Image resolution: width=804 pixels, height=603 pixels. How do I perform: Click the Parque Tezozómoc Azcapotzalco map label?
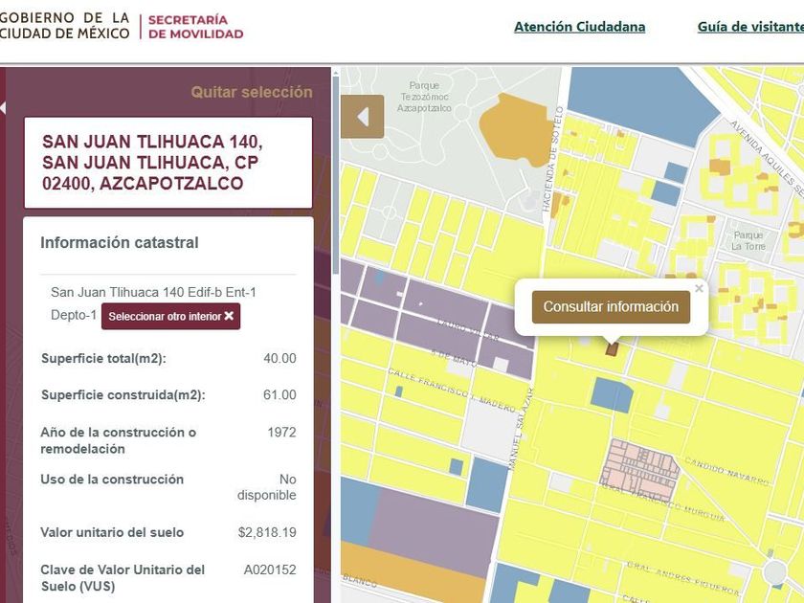pos(424,97)
